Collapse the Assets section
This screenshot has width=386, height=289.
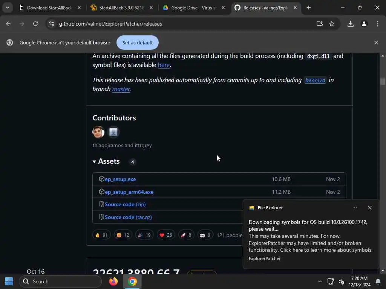(106, 161)
